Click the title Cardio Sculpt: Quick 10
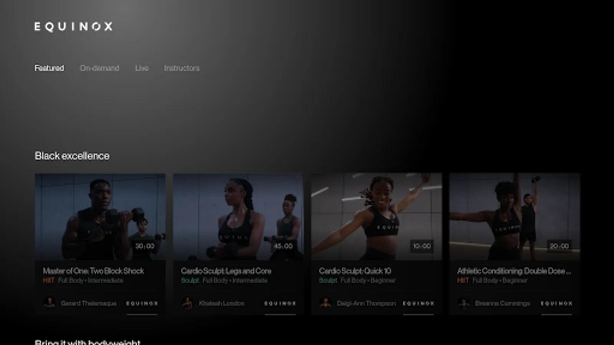The width and height of the screenshot is (614, 345). 355,271
